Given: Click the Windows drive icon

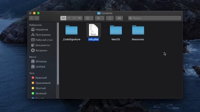Looking at the screenshot, I should [33, 61].
